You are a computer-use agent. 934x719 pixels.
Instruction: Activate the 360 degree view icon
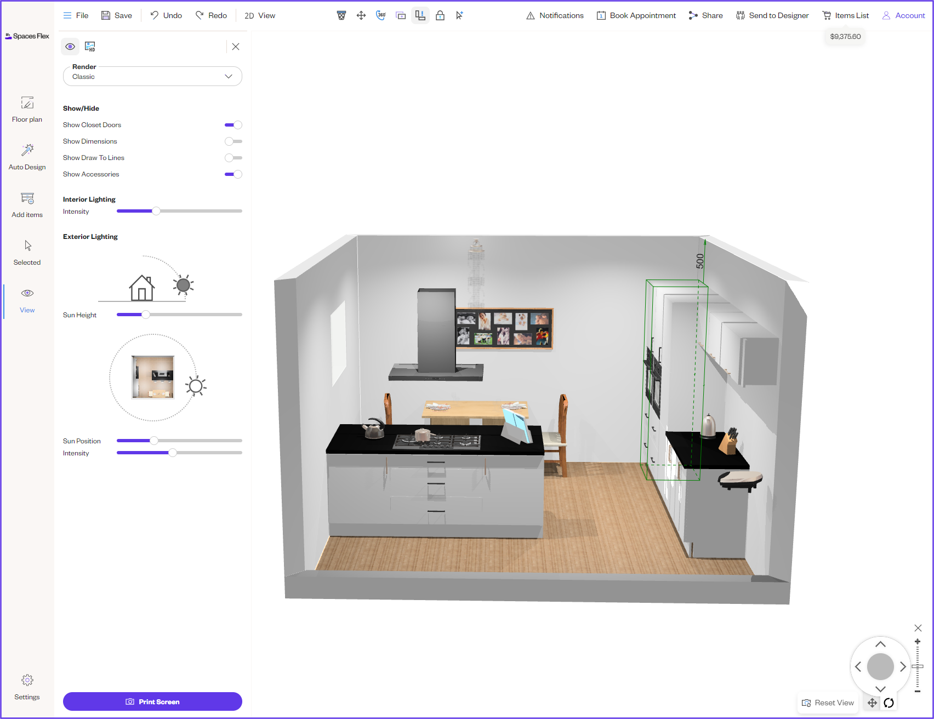381,15
